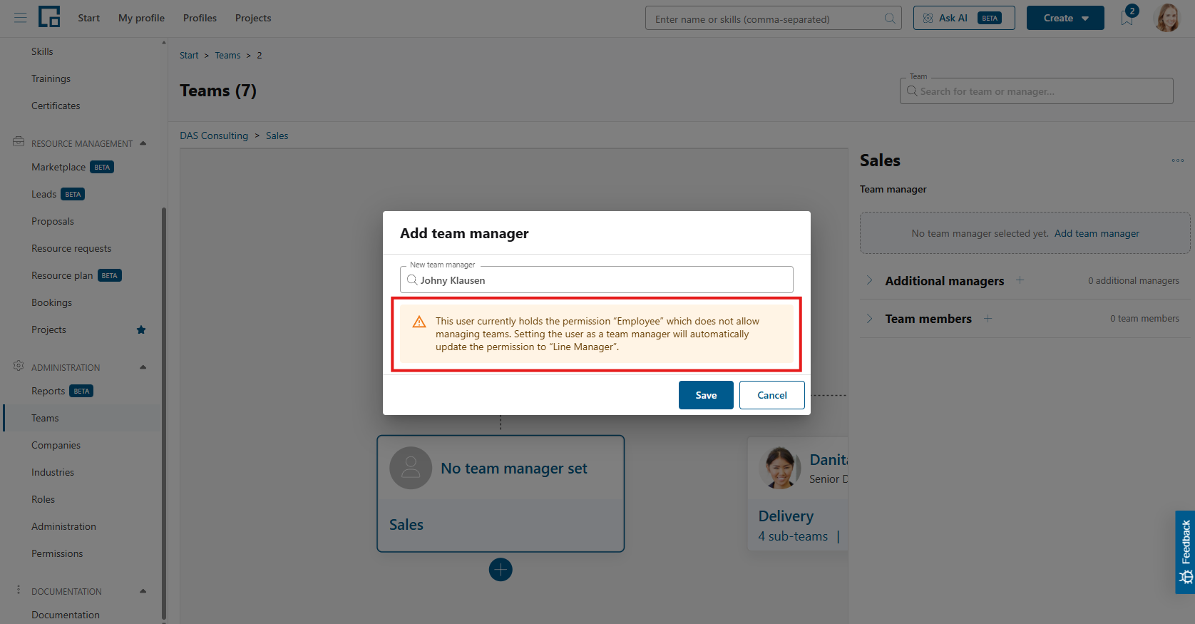Click the three-dot menu for Sales team
Screen dimensions: 1195x624
(x=1177, y=160)
